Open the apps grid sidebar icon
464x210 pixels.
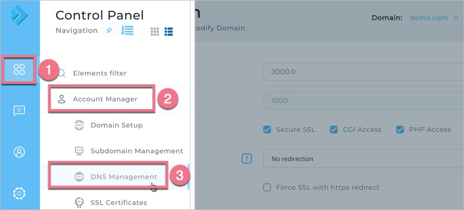(x=19, y=69)
